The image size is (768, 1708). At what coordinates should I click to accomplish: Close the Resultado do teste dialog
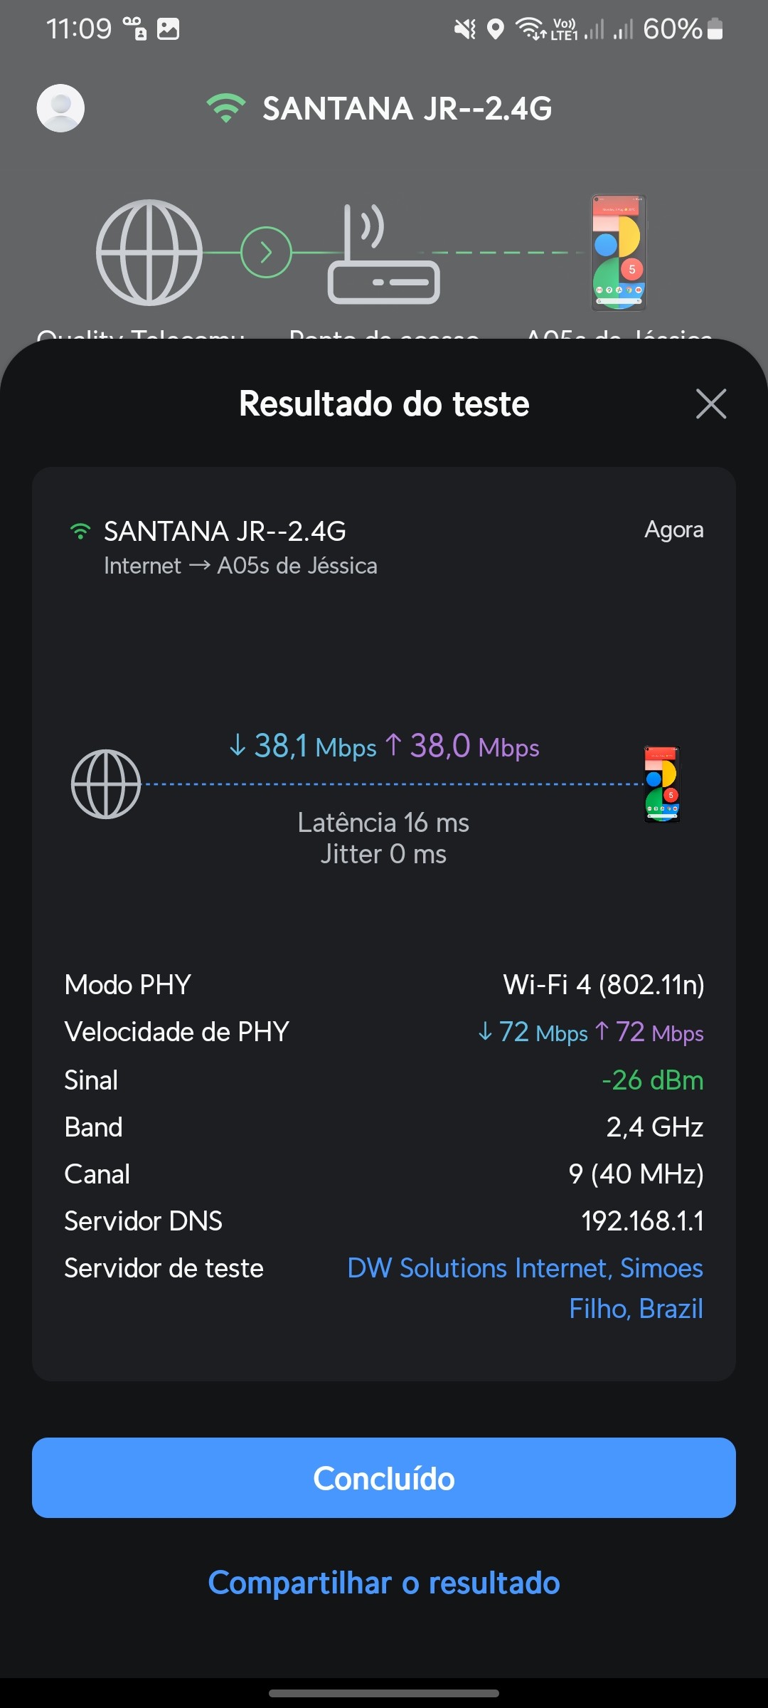(710, 404)
